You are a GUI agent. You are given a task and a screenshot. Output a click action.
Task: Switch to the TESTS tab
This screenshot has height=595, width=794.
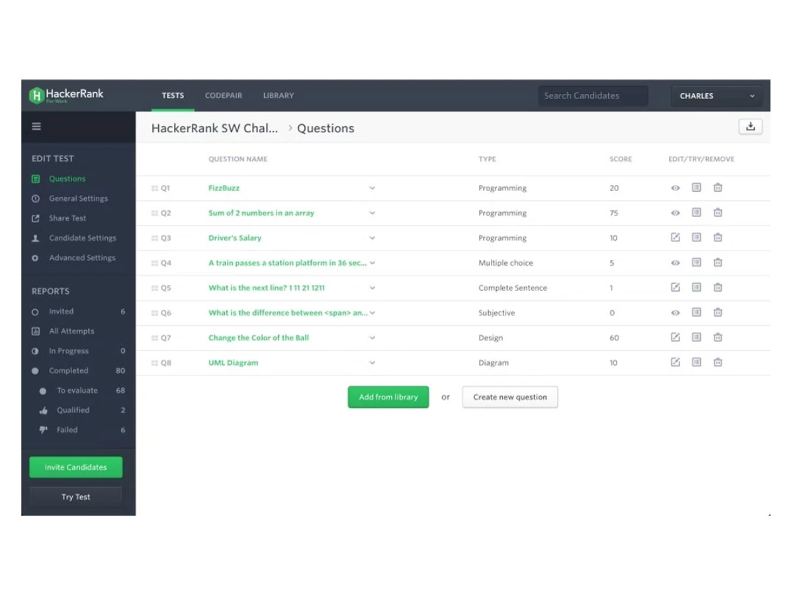173,96
